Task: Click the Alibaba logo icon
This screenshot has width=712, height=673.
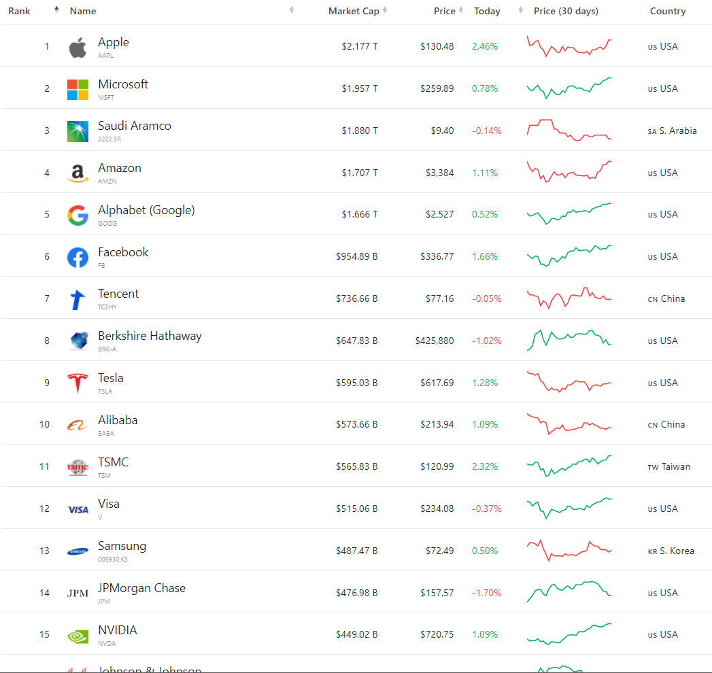Action: [x=78, y=426]
